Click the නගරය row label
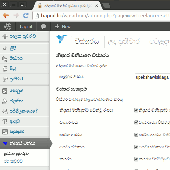The width and height of the screenshot is (170, 170). [66, 159]
